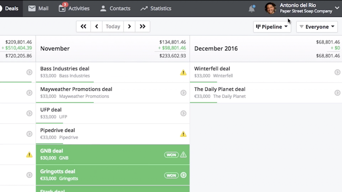This screenshot has width=342, height=192.
Task: Click the Today button
Action: click(113, 27)
